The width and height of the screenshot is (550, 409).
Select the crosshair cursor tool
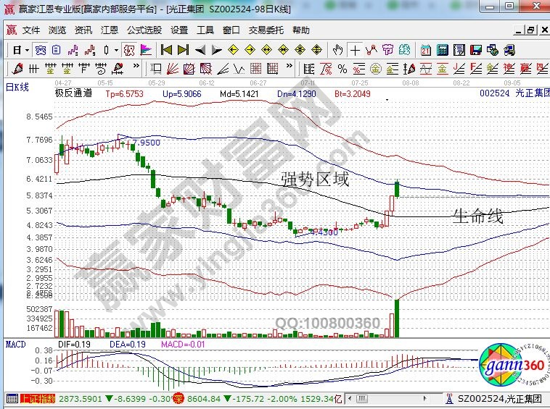click(355, 51)
